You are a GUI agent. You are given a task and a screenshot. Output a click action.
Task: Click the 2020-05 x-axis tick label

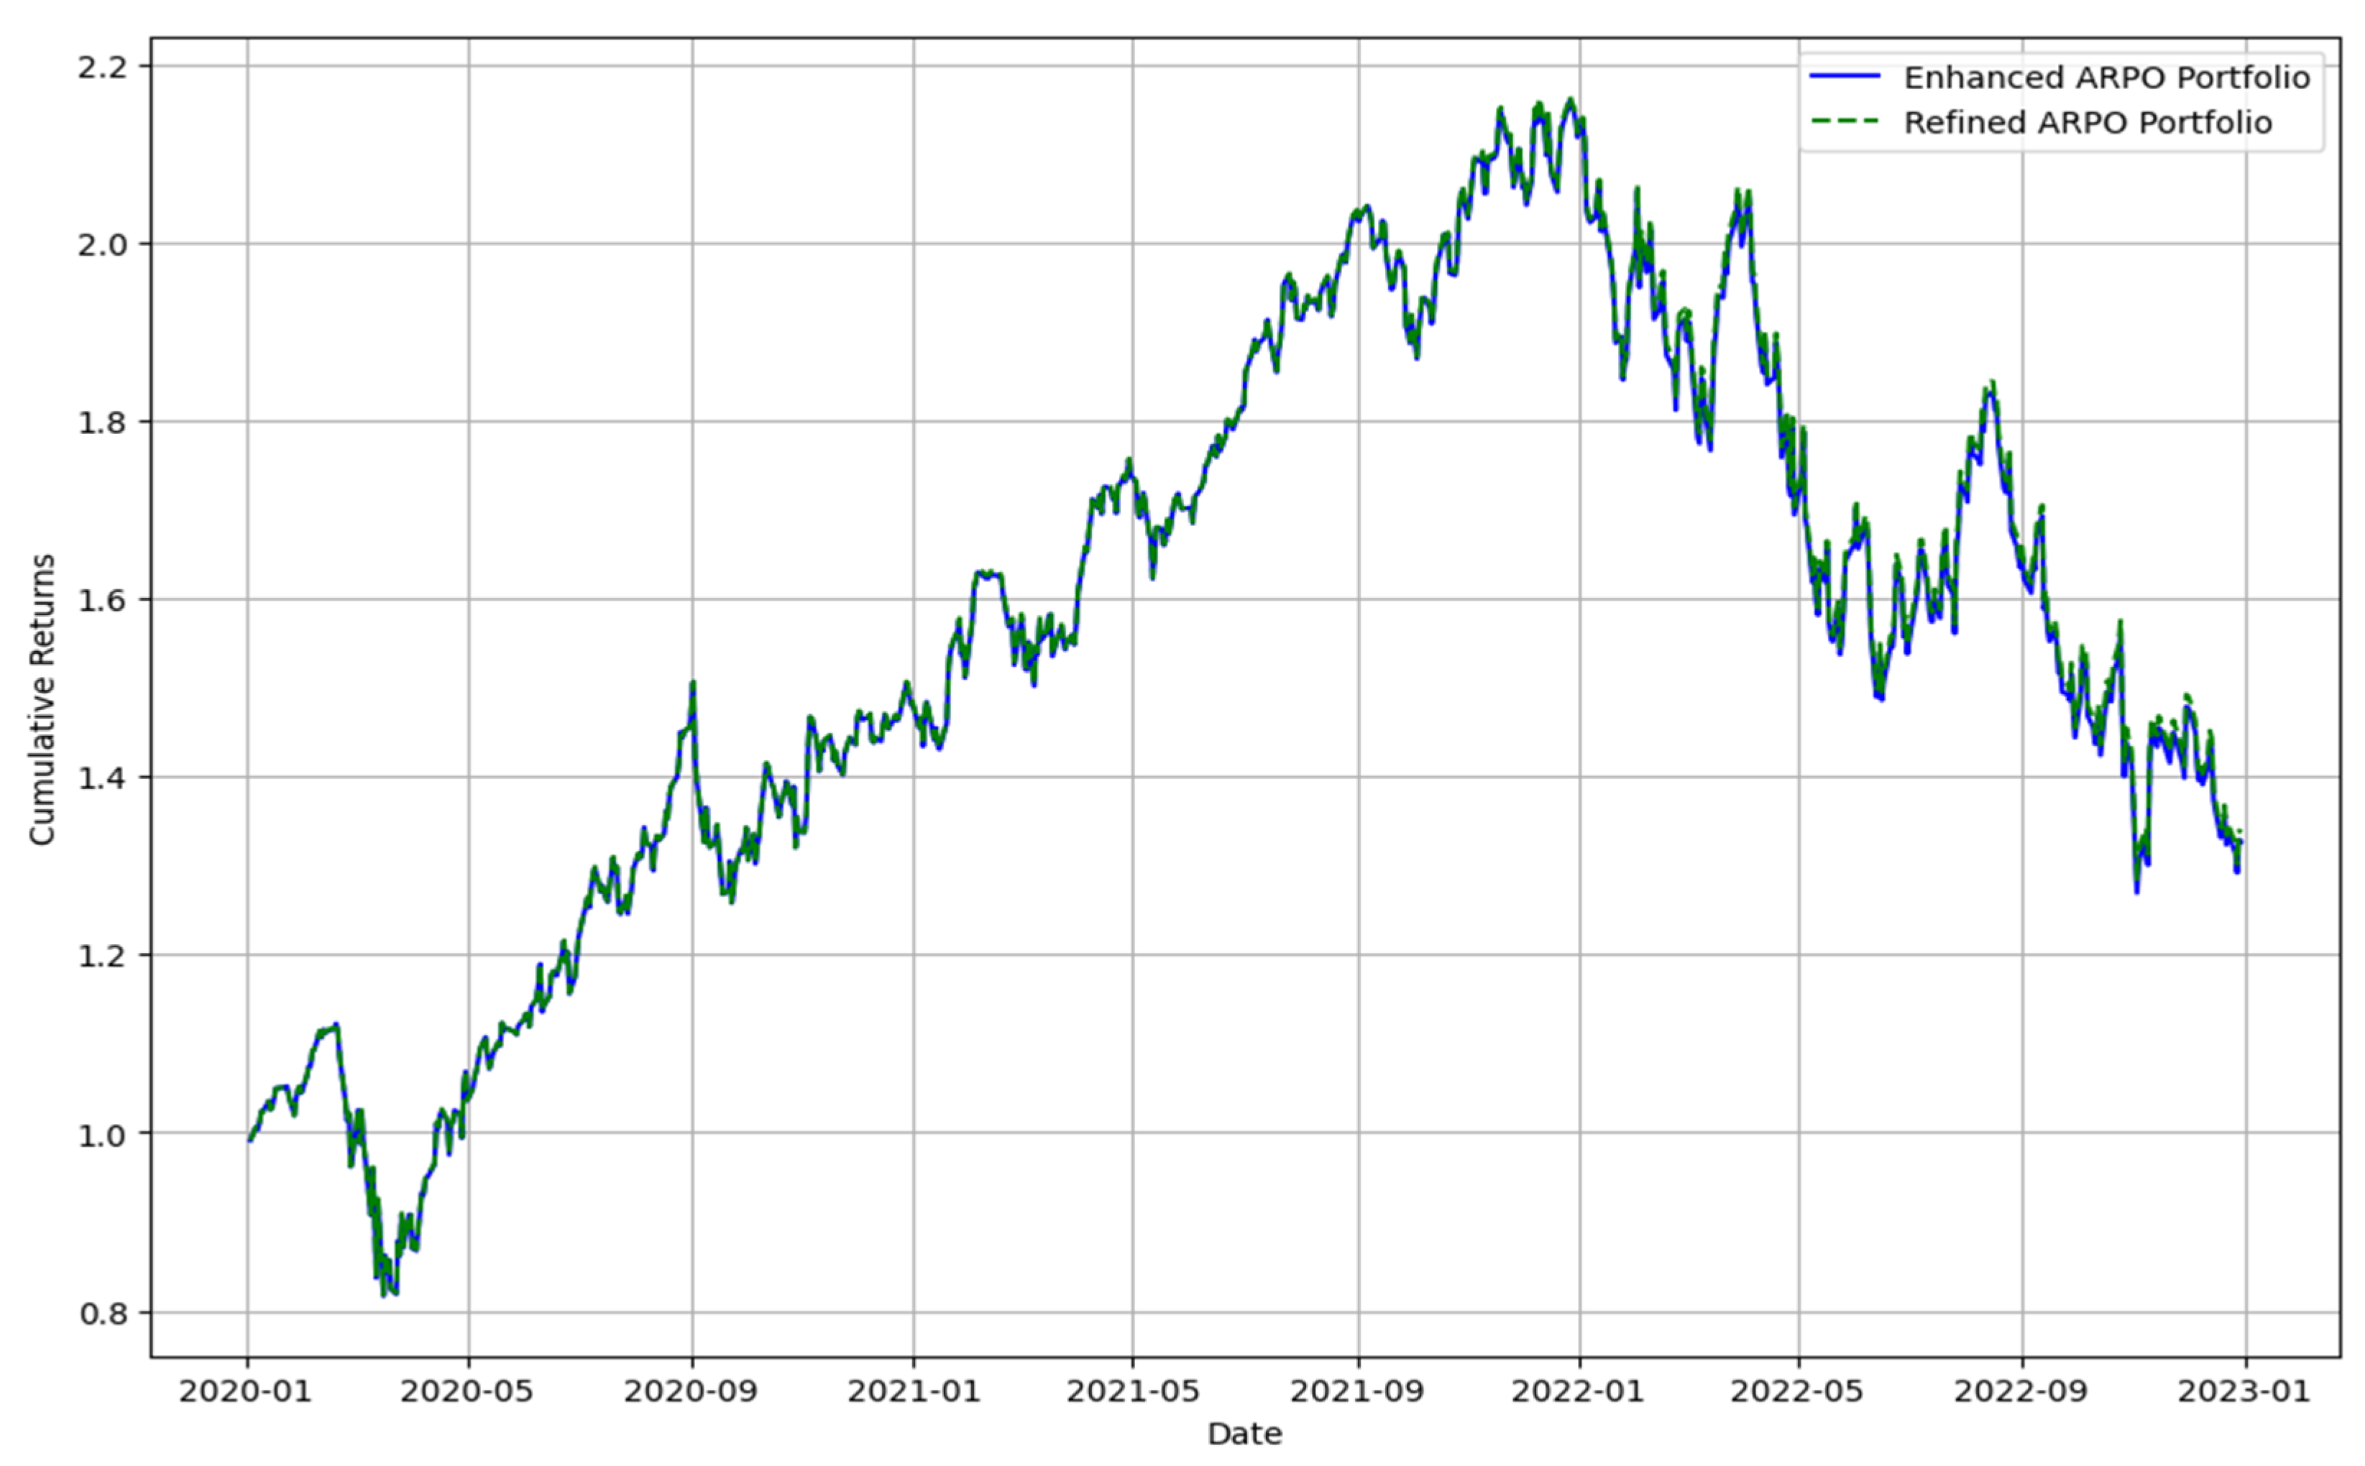tap(467, 1392)
